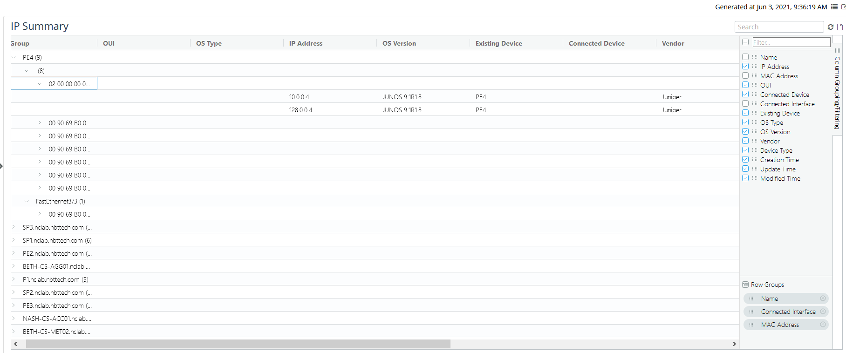Toggle the select-all columns checkbox
This screenshot has height=353, width=846.
click(x=745, y=42)
